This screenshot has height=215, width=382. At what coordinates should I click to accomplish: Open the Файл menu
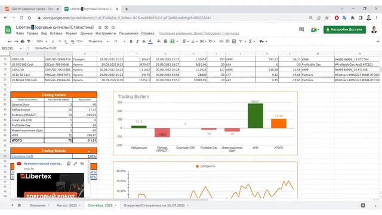(x=20, y=33)
